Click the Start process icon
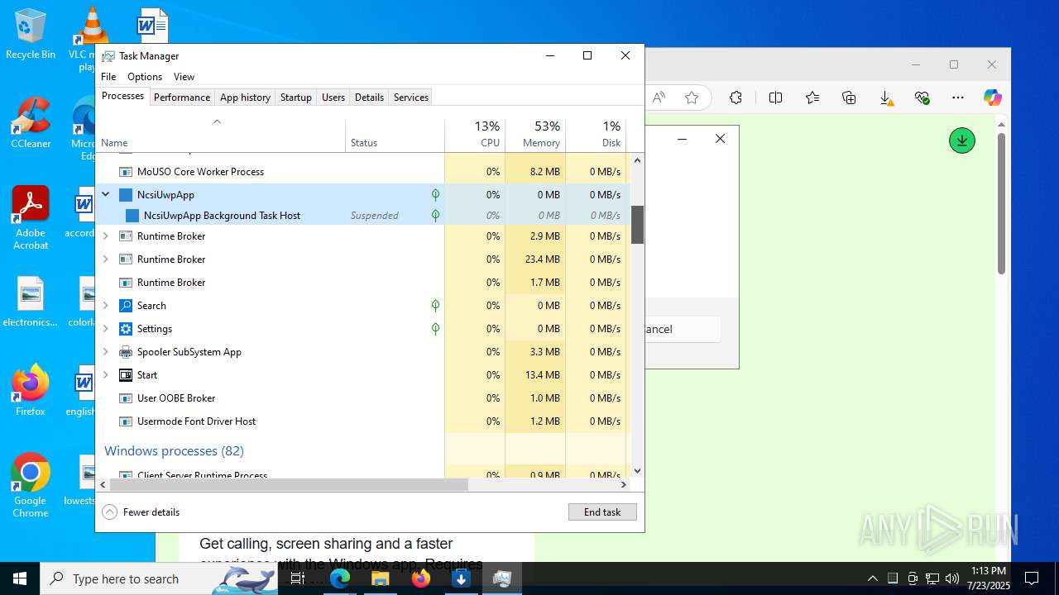This screenshot has width=1059, height=595. pyautogui.click(x=126, y=375)
